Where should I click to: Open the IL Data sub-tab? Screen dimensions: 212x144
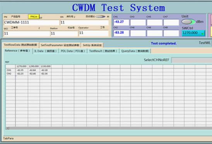[46, 51]
